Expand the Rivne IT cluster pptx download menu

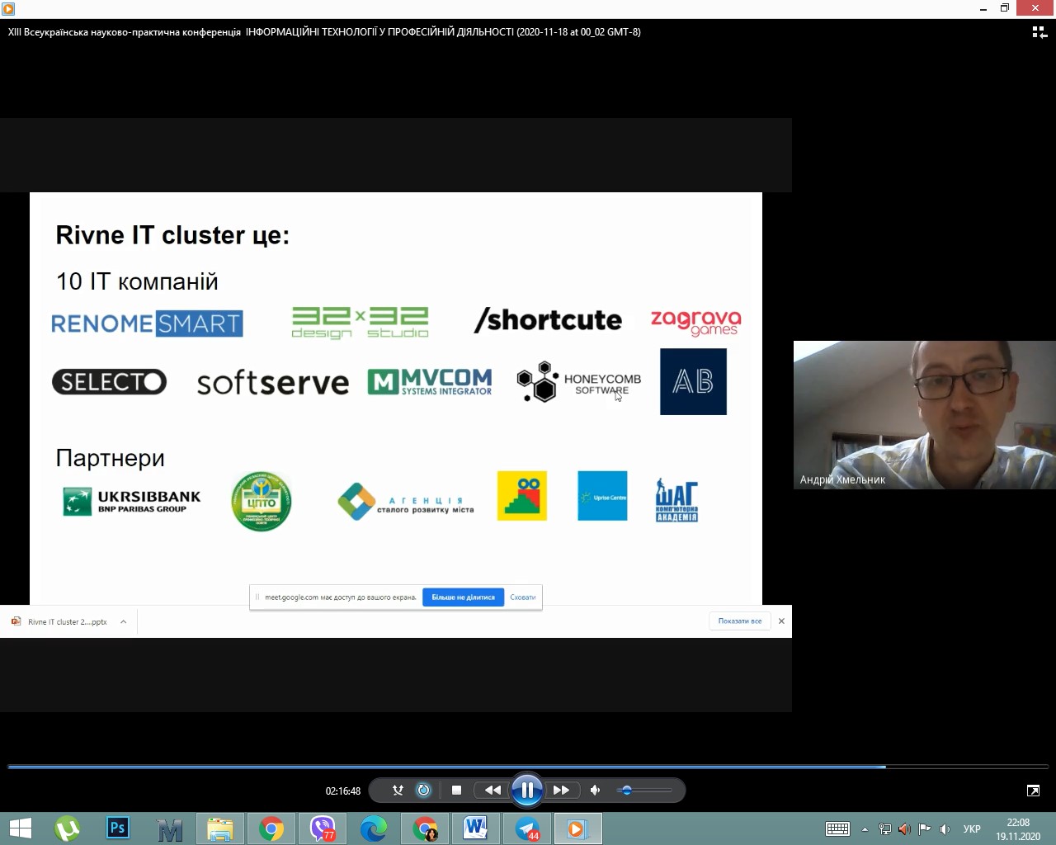(x=123, y=621)
